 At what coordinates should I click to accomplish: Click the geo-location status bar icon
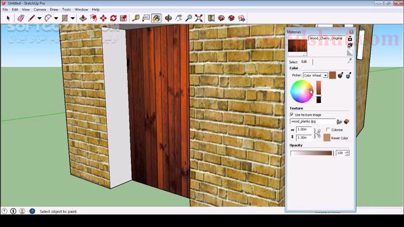pos(4,211)
